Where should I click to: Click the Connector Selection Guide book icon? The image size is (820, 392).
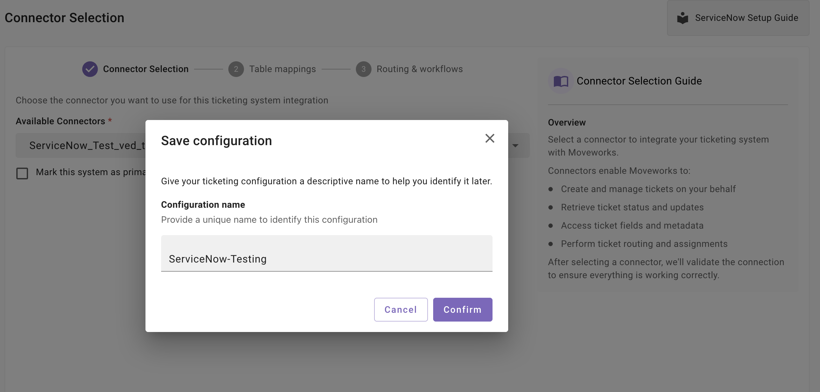561,81
